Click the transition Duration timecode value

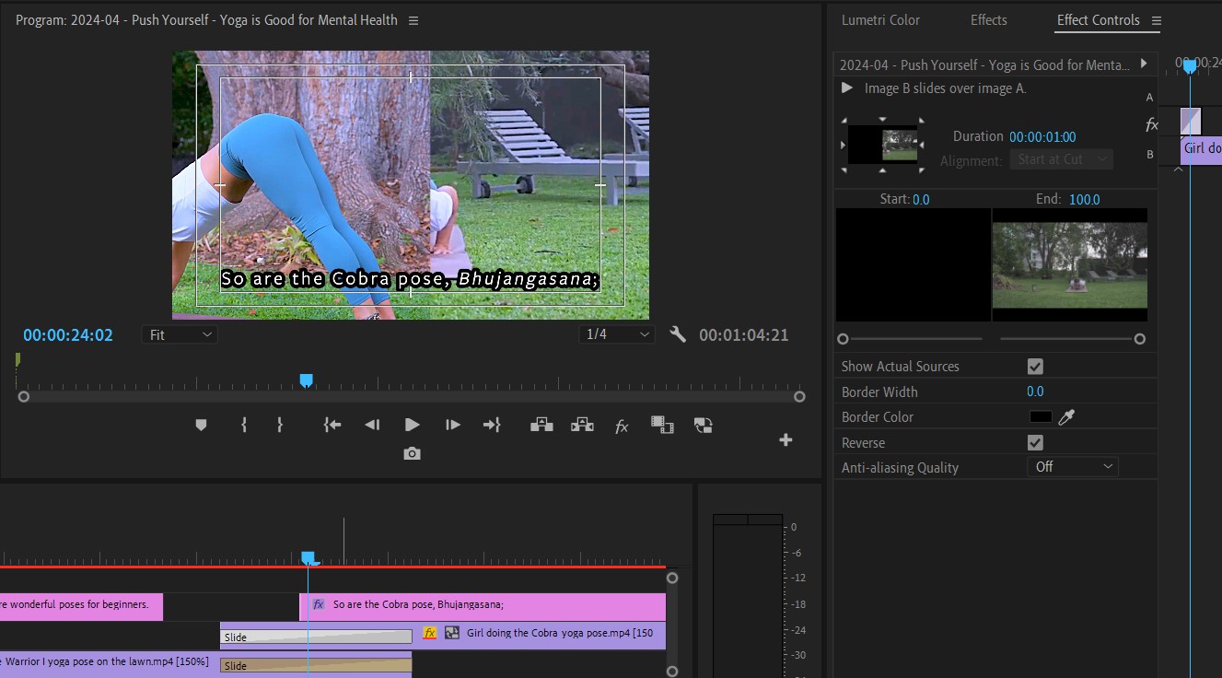click(1042, 136)
